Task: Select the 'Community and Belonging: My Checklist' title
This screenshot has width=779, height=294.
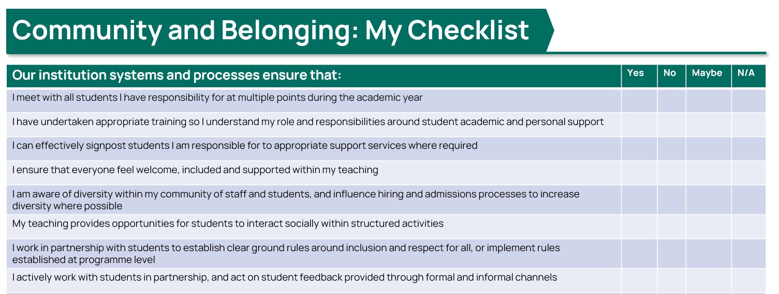Action: 270,30
